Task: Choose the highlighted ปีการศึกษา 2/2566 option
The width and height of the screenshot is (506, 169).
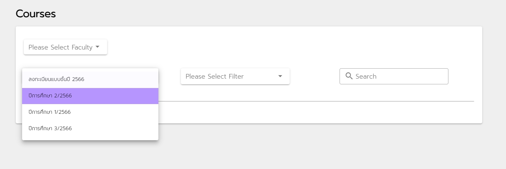Action: [50, 96]
